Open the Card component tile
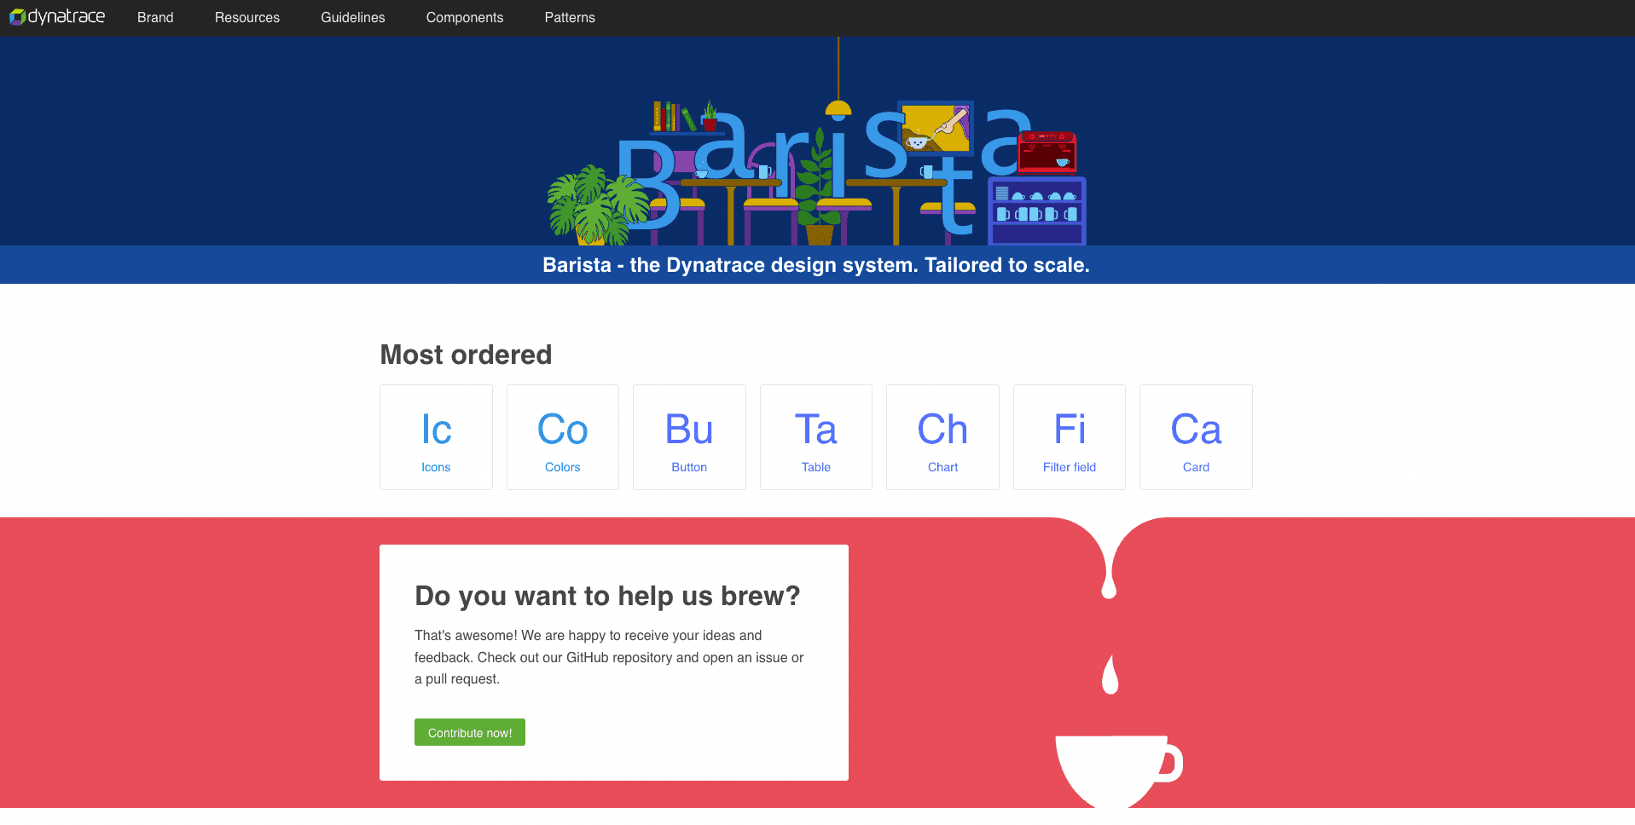Image resolution: width=1635 pixels, height=825 pixels. 1196,437
